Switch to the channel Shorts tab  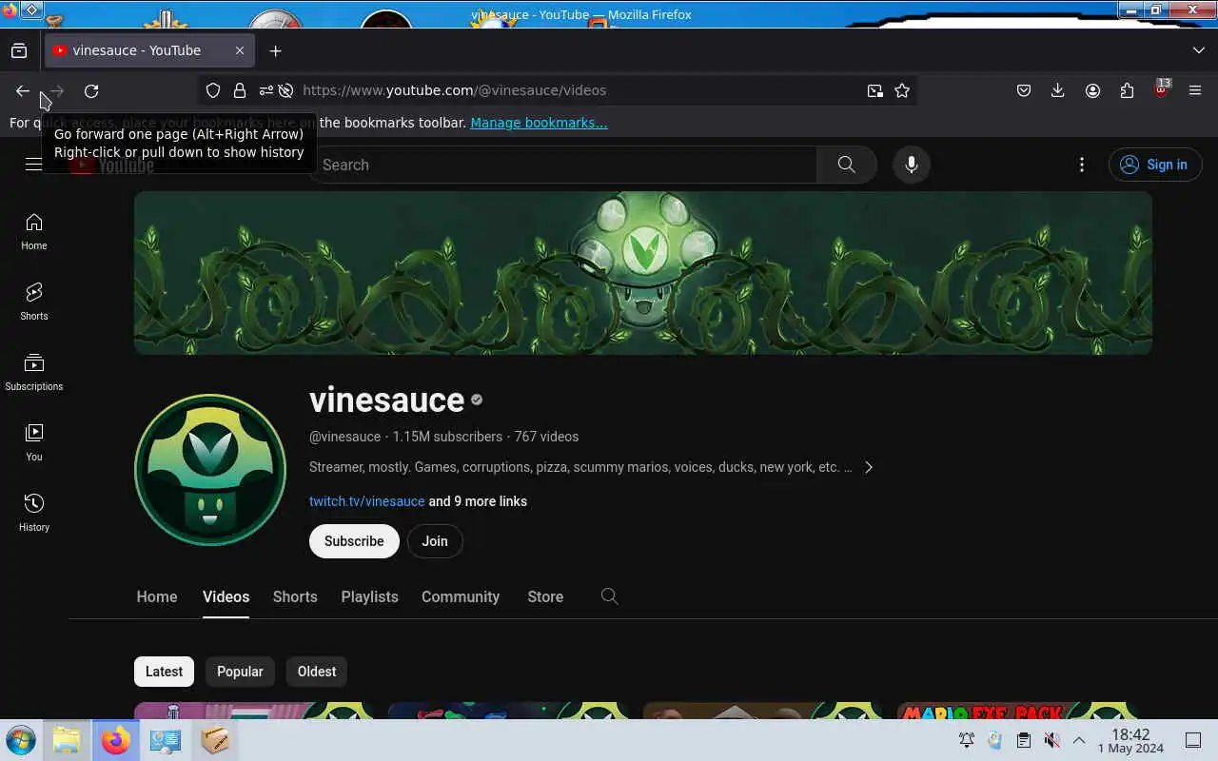(295, 596)
